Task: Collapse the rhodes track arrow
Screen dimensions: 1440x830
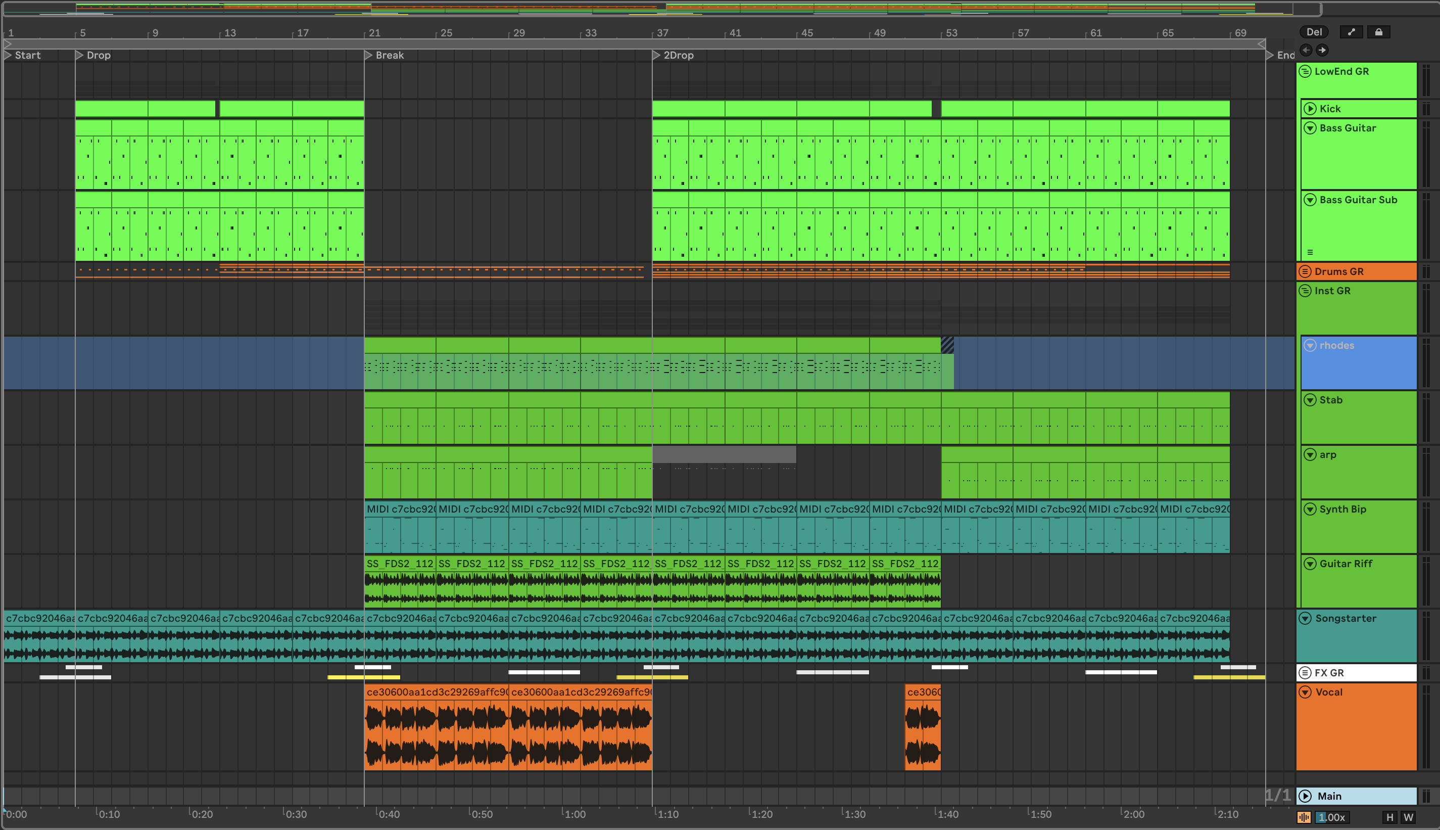Action: tap(1310, 345)
